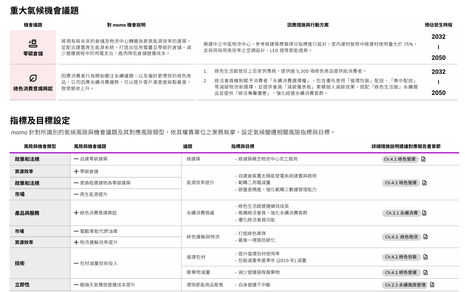Viewport: 465px width, 292px height.
Task: Click document icon beside Ch.2.3 永續風險管理
Action: click(x=432, y=285)
